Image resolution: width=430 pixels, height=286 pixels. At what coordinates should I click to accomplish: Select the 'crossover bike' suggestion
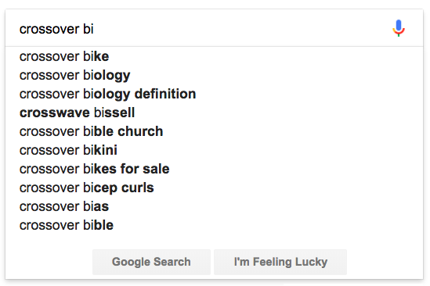(214, 56)
